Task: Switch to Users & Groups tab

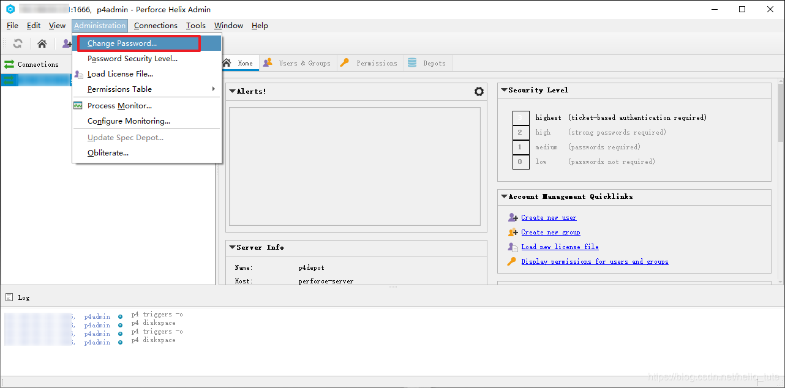Action: [298, 63]
